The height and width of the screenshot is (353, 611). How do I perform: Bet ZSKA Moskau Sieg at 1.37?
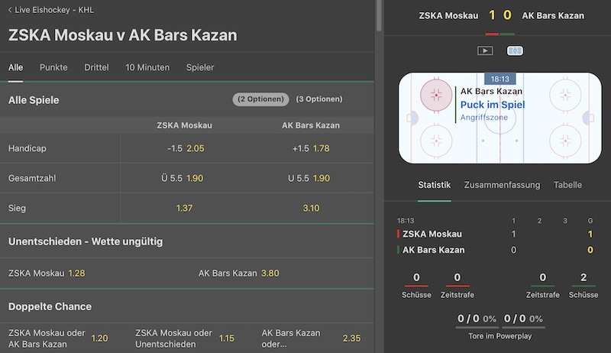coord(184,208)
